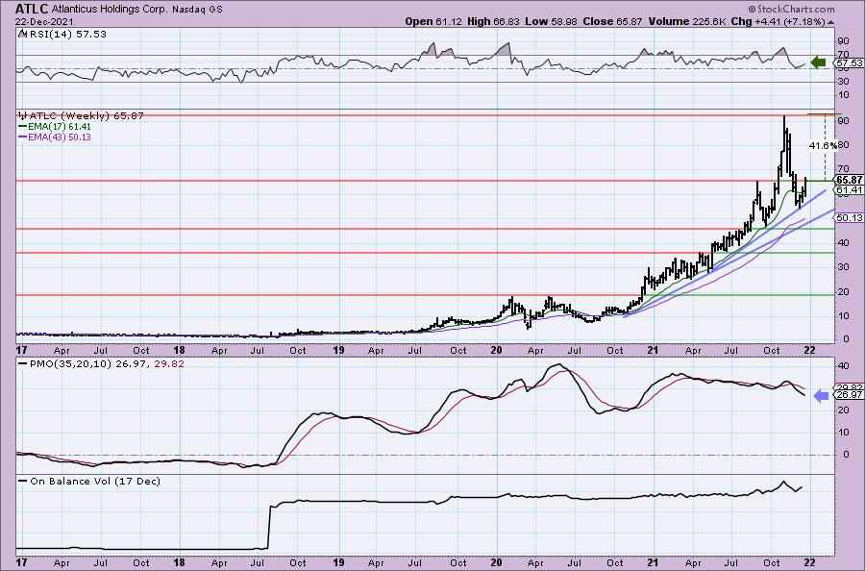
Task: Click the red PMO signal value 29.82
Action: pos(170,364)
